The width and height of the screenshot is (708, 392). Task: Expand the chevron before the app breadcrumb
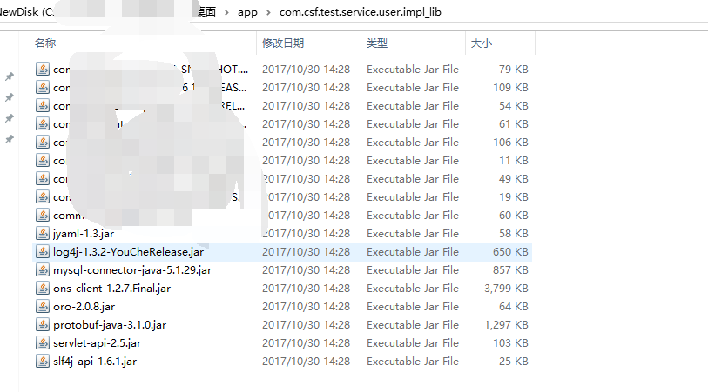pos(226,13)
